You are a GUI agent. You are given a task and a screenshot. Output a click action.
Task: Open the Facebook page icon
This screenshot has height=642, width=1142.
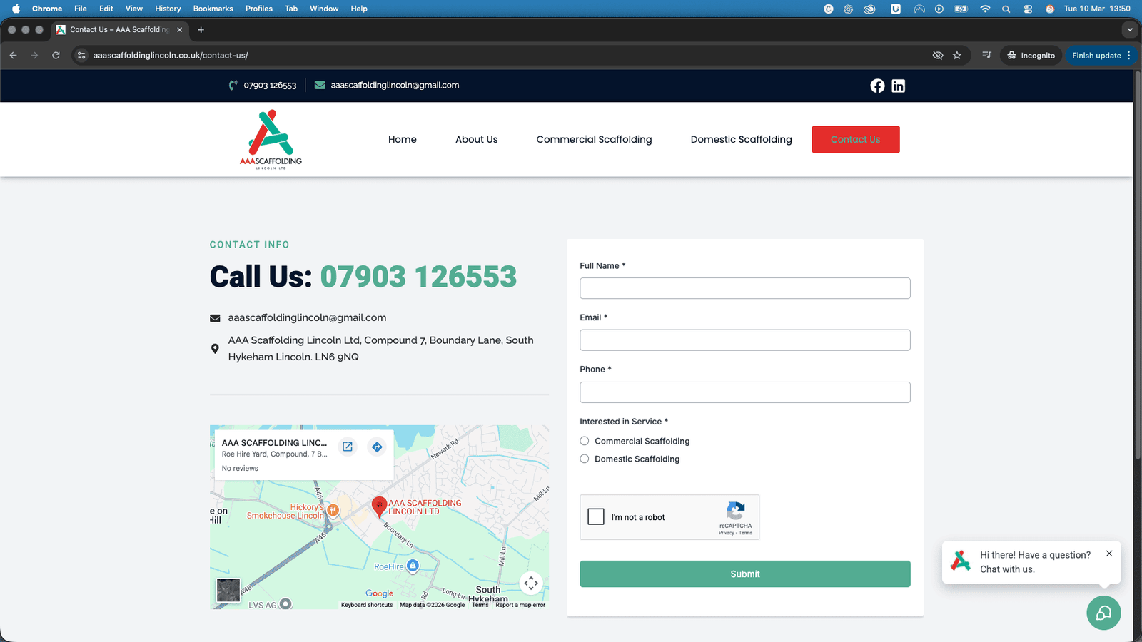tap(877, 86)
